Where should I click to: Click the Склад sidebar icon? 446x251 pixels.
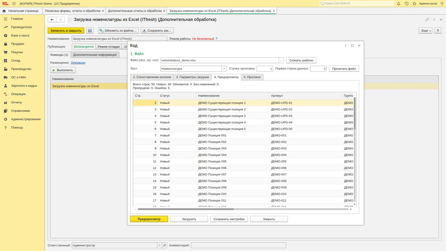tap(5, 61)
